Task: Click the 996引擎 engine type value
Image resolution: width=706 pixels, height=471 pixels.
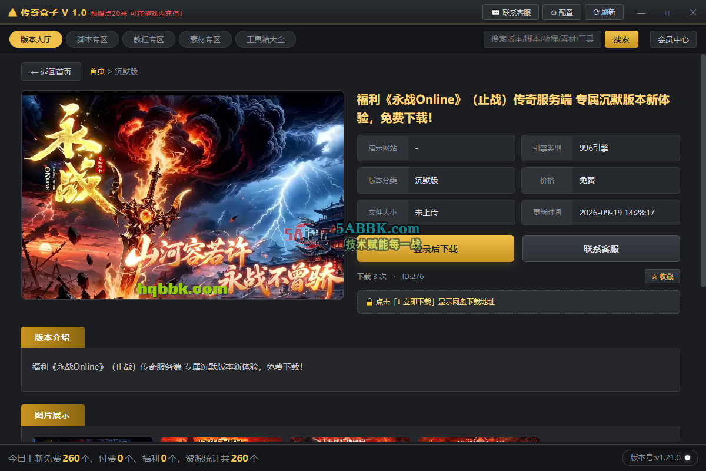Action: click(594, 148)
